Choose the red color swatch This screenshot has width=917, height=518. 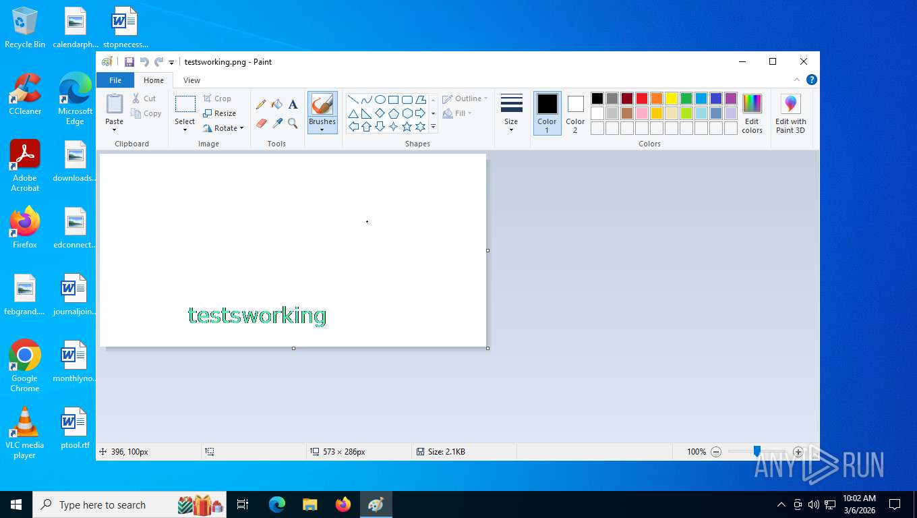[642, 98]
